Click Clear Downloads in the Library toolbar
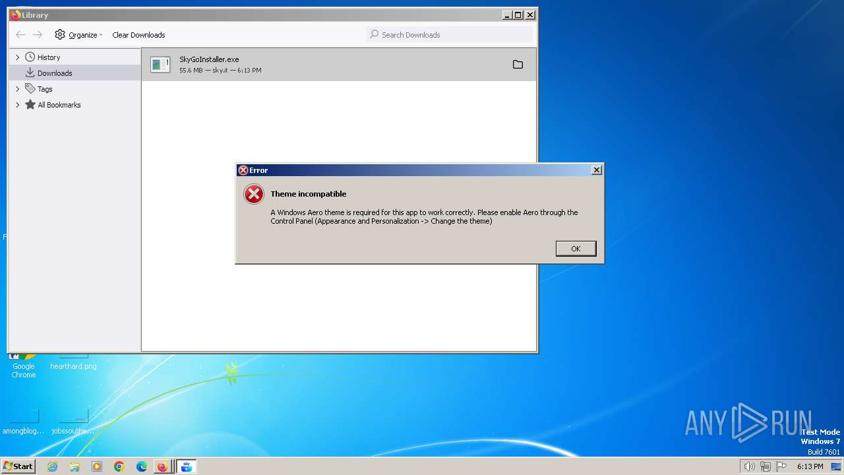 [138, 35]
